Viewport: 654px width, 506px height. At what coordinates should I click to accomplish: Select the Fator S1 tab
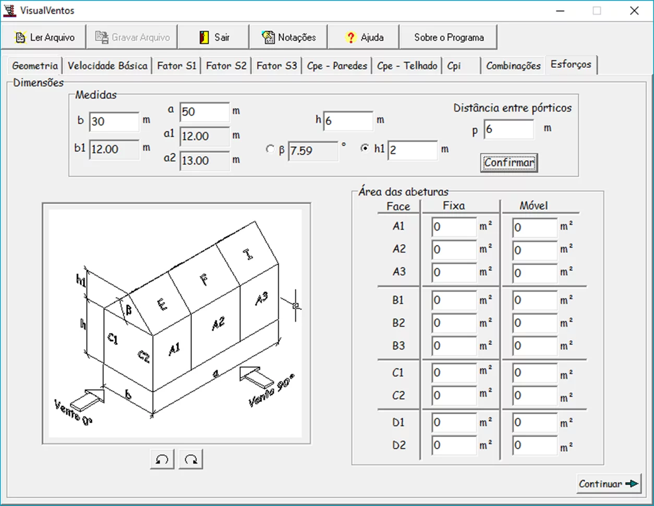(x=177, y=66)
